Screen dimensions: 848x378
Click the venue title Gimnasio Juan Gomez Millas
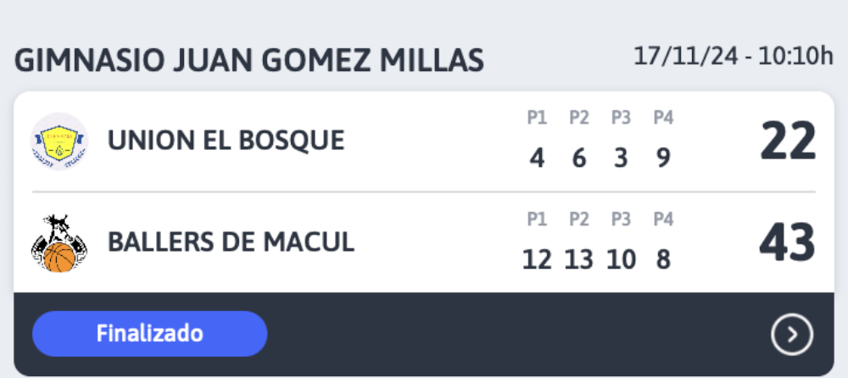pyautogui.click(x=248, y=60)
